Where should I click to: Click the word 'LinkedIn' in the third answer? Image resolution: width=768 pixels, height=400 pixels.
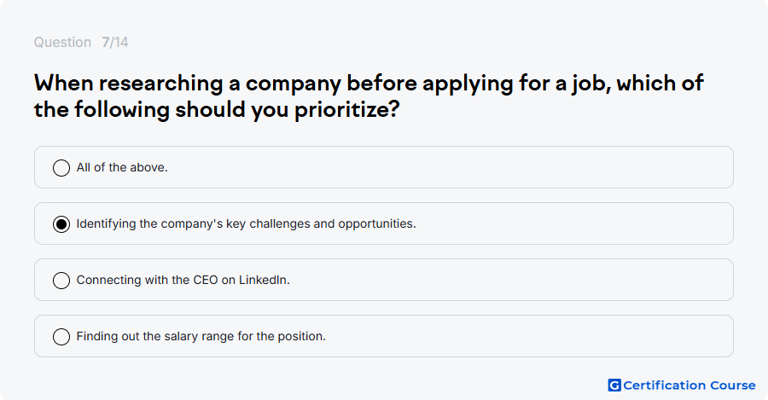(x=263, y=280)
